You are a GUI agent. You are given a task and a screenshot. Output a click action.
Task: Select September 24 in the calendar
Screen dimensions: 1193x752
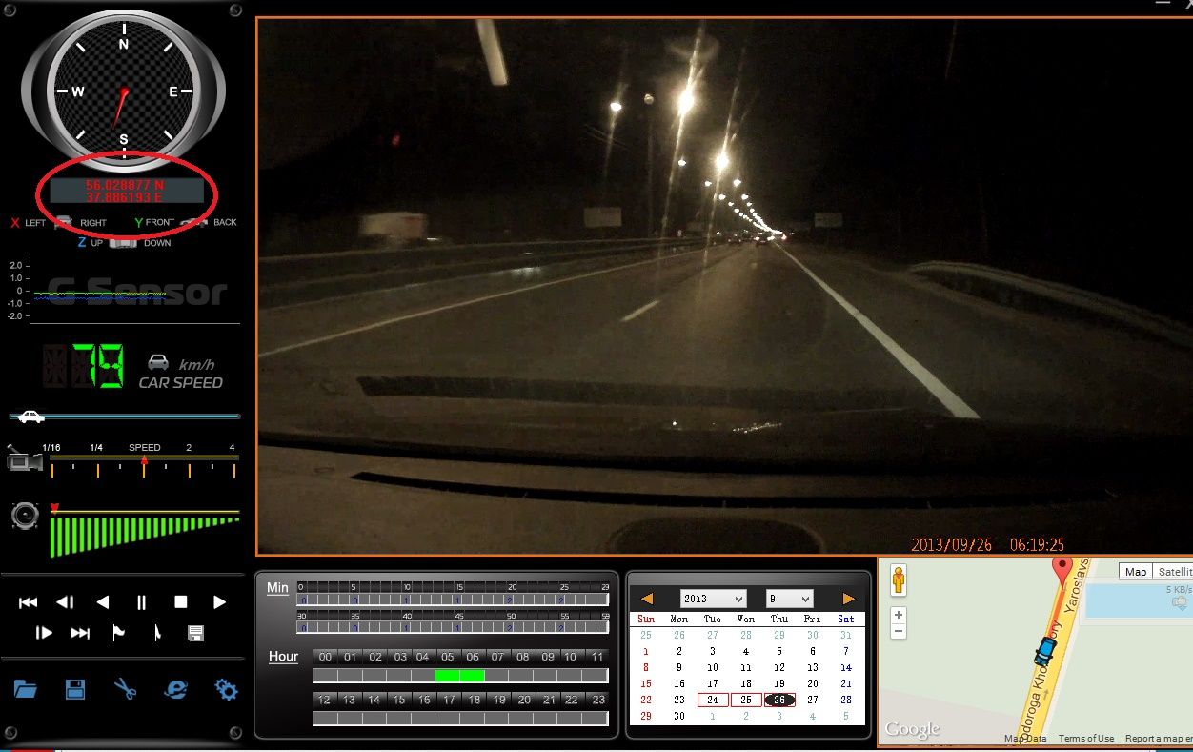tap(713, 700)
